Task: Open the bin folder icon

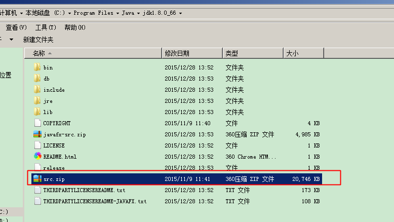Action: 37,67
